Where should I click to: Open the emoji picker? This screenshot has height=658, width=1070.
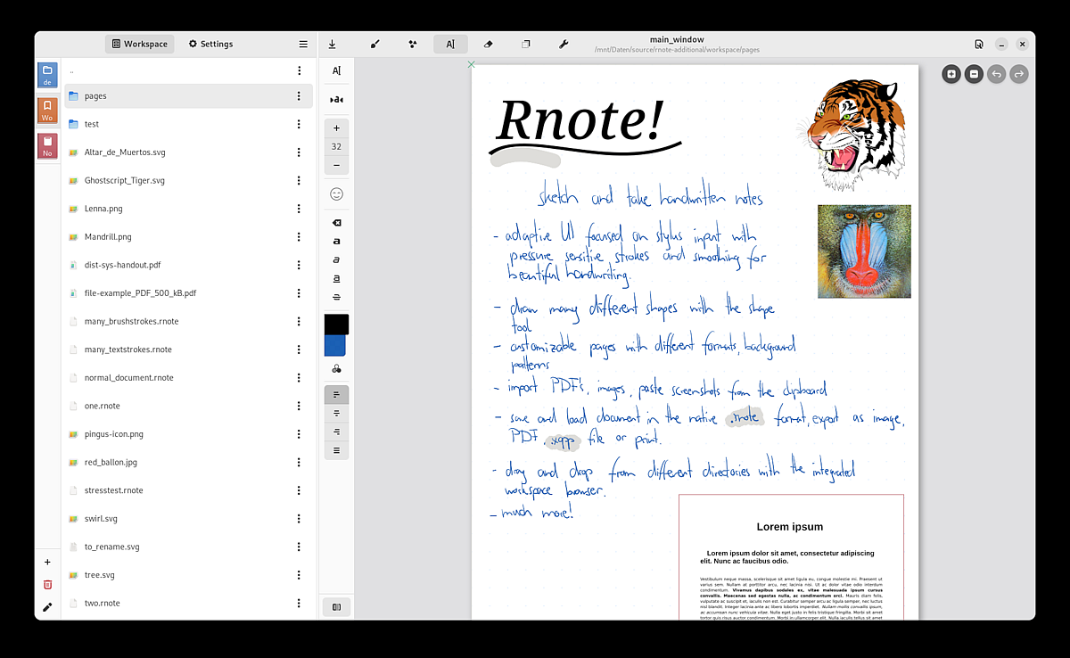coord(336,193)
